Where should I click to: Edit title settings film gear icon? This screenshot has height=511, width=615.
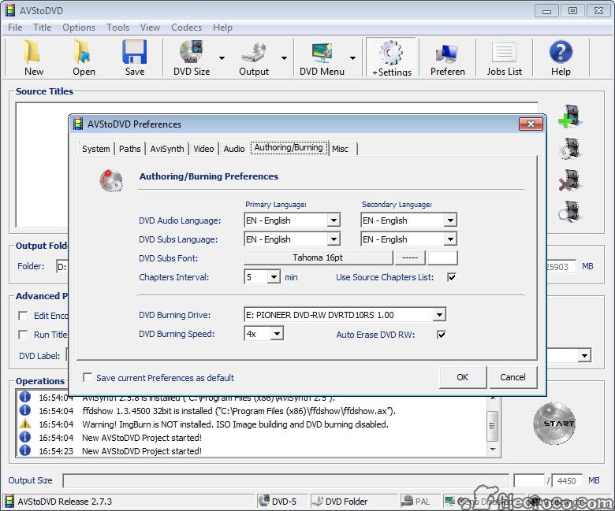tap(570, 148)
